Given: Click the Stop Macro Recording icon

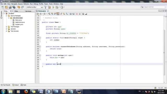Looking at the screenshot, I should tap(80, 14).
